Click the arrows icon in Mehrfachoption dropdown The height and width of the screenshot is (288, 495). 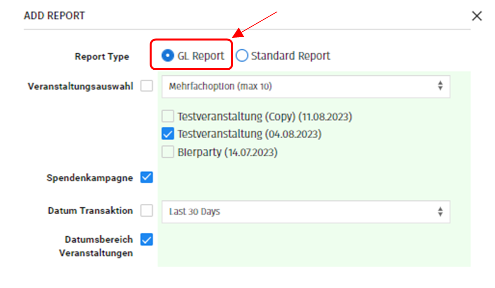click(x=440, y=86)
